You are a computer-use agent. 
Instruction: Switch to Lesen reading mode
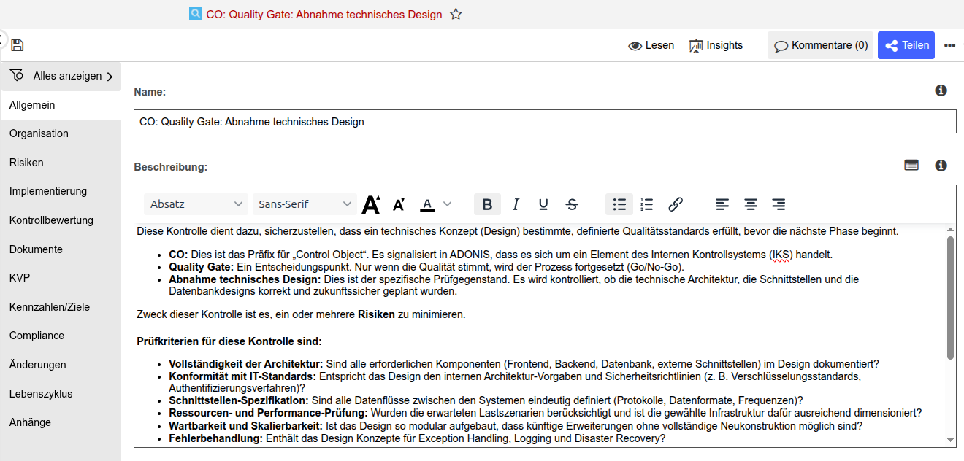click(x=651, y=45)
